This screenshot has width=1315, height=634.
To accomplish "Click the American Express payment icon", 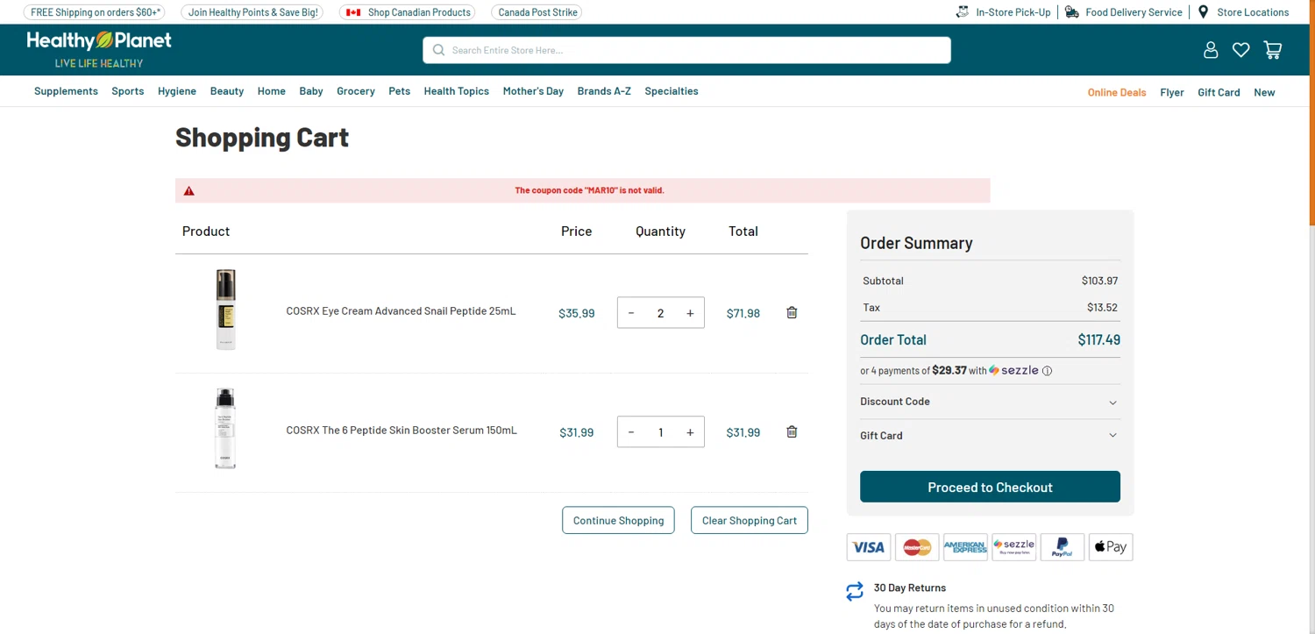I will pos(965,547).
